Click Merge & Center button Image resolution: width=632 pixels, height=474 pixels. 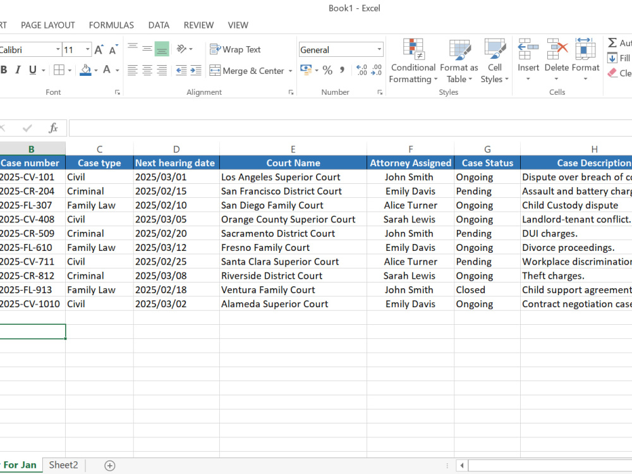(246, 71)
